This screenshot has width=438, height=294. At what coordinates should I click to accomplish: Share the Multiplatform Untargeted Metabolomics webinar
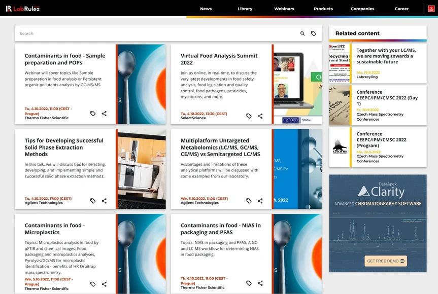tap(260, 201)
